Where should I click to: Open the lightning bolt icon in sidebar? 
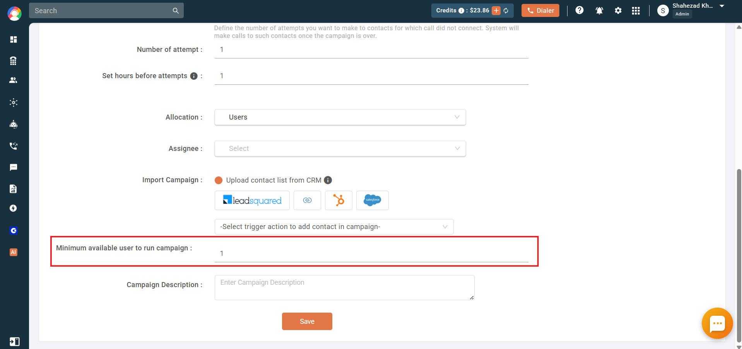(x=14, y=209)
